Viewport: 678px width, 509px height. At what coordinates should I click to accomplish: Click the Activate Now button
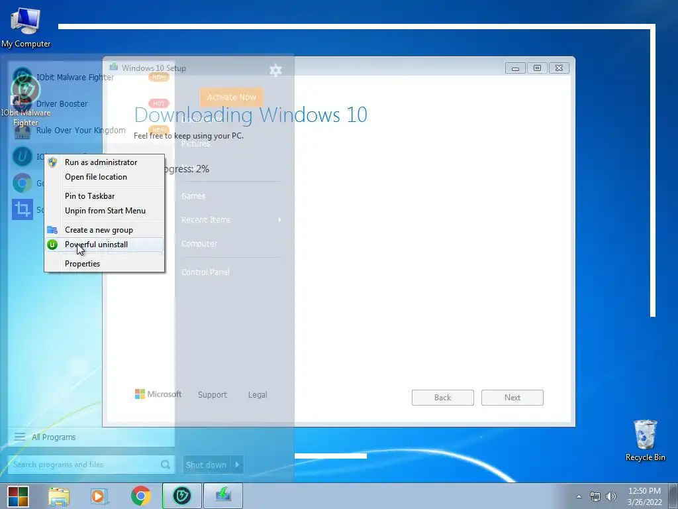[x=231, y=97]
